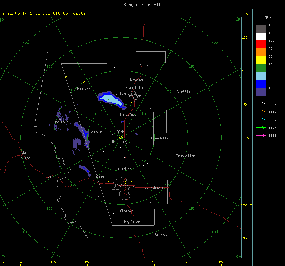
Task: Click the Ponoka town label
Action: (144, 65)
